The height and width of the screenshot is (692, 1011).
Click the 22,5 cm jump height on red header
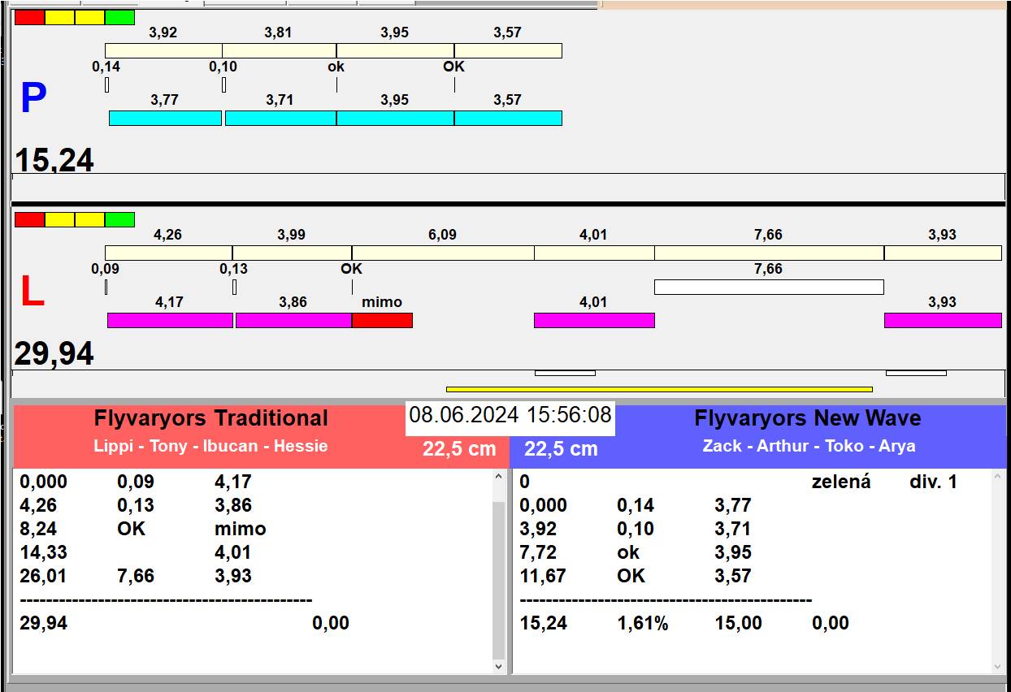click(x=458, y=449)
